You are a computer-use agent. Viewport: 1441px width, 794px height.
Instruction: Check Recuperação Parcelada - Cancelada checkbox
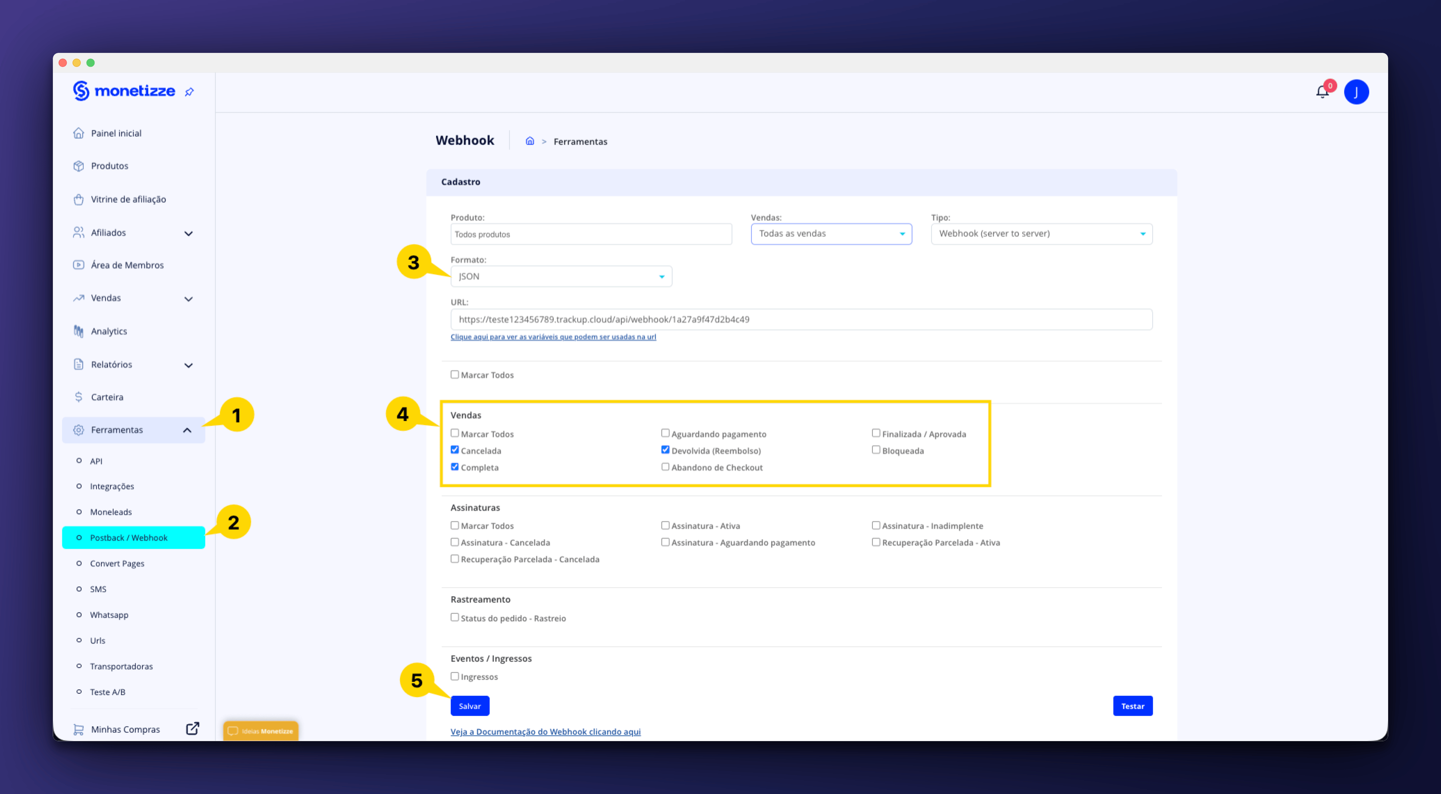point(455,559)
